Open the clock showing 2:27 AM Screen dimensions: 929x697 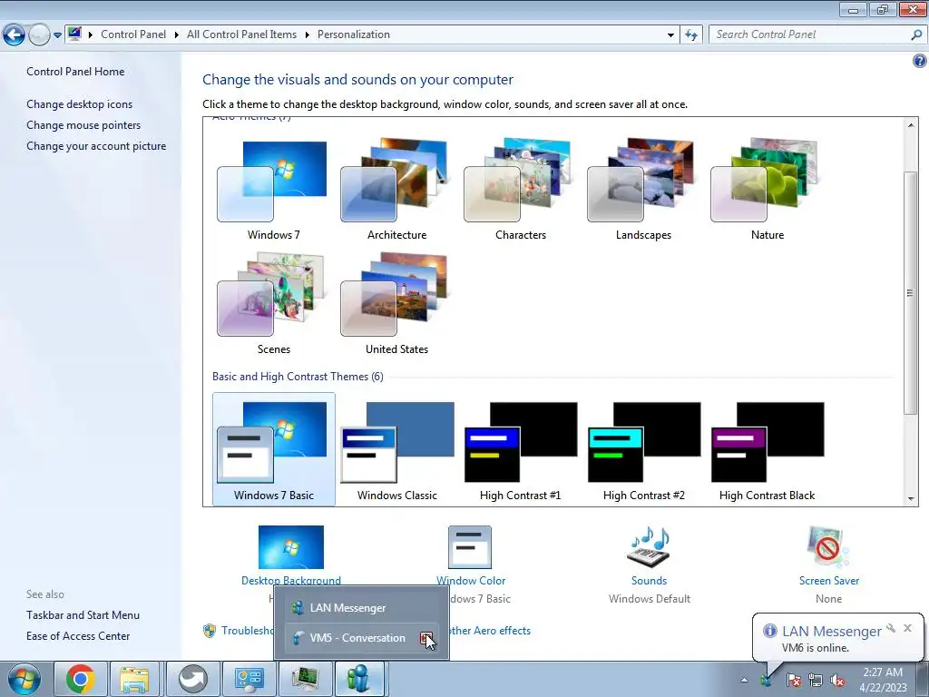(883, 680)
